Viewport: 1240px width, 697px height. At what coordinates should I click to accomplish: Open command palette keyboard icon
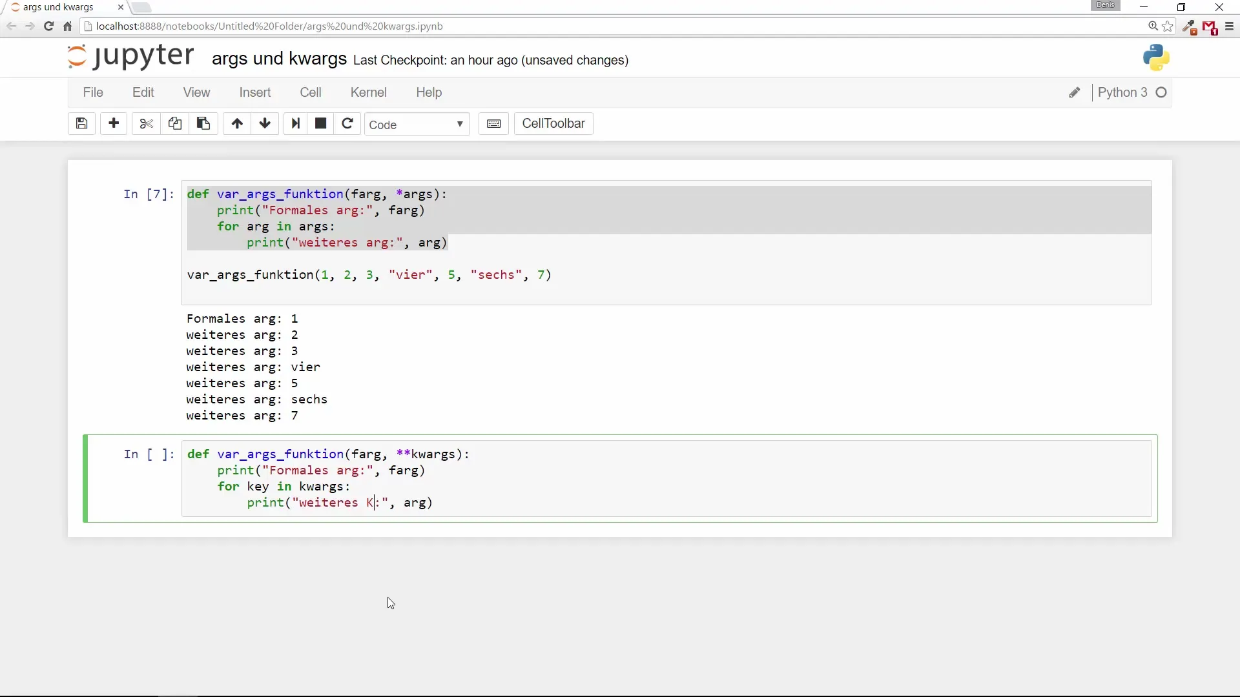(494, 123)
